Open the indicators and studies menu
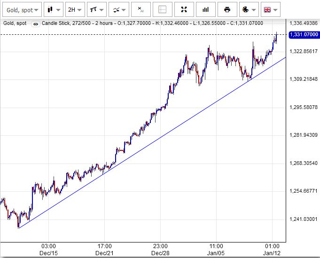 [117, 9]
